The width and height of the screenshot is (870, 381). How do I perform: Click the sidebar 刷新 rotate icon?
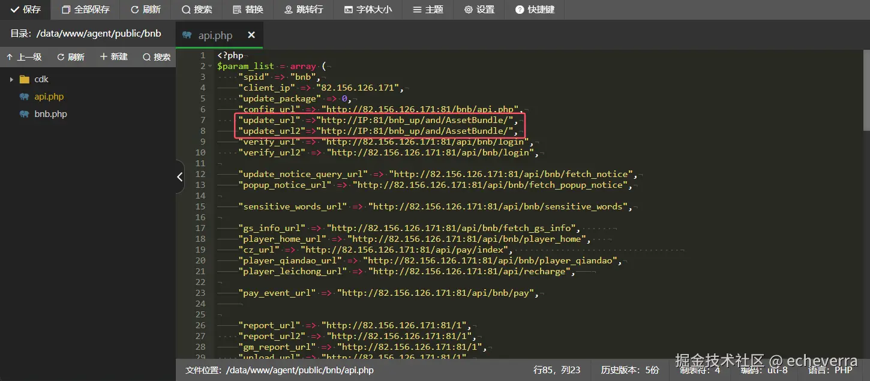(61, 57)
